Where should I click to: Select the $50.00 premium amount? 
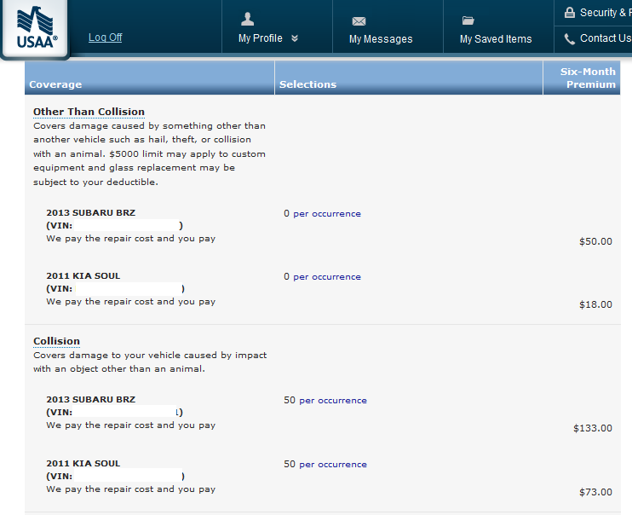pos(595,241)
